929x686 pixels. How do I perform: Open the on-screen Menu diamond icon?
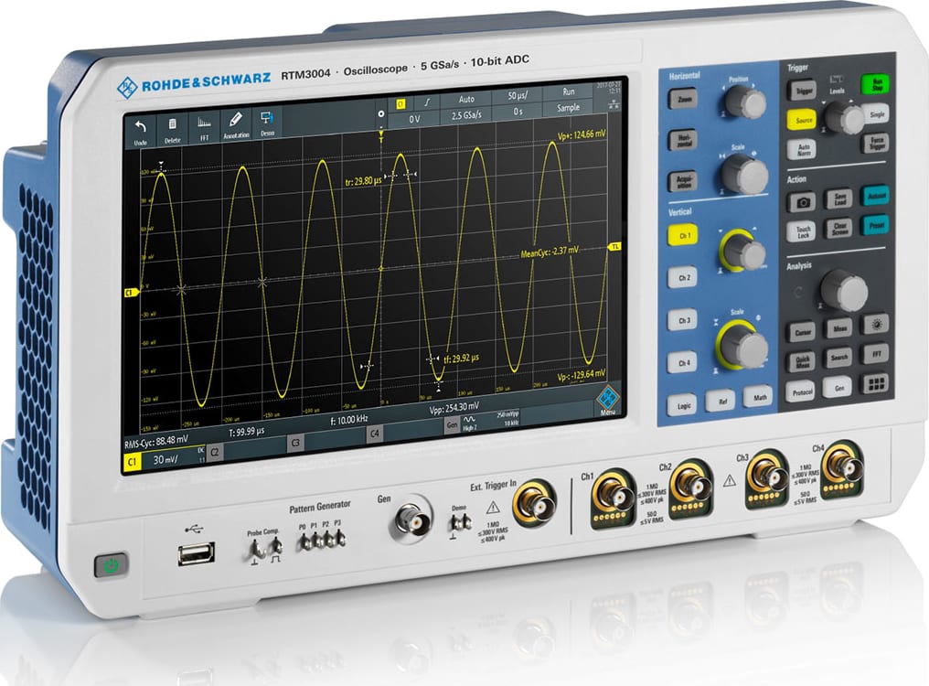pos(608,399)
